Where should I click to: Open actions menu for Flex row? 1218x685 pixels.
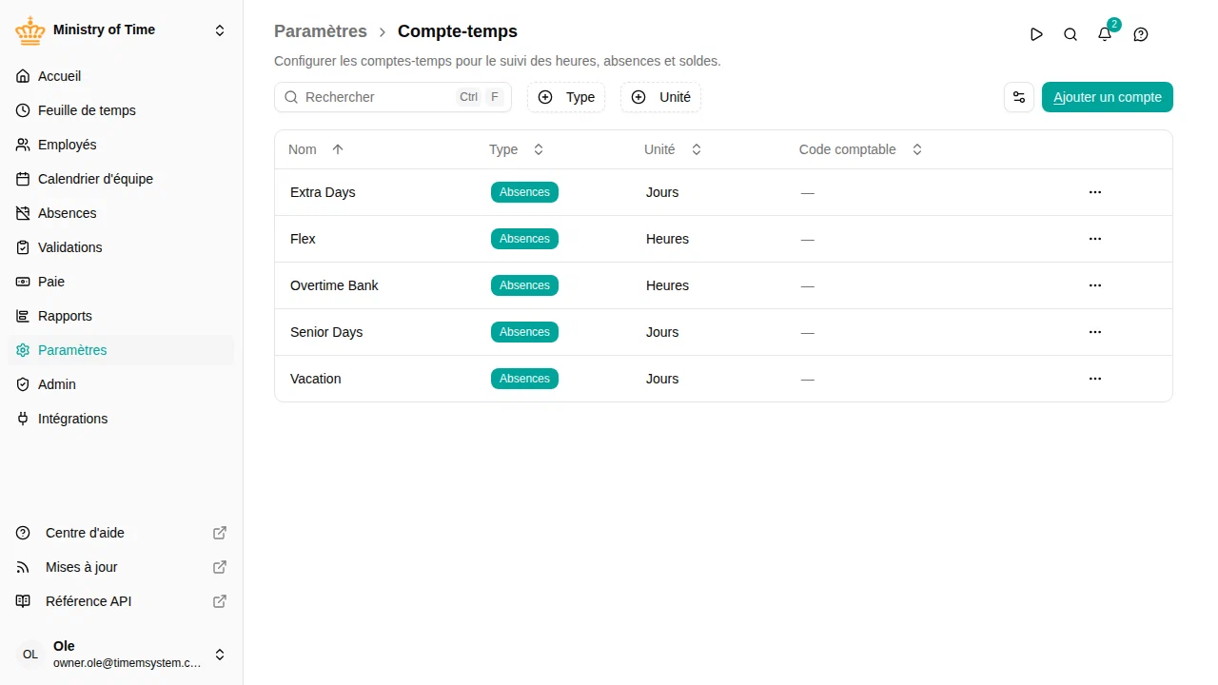1095,239
